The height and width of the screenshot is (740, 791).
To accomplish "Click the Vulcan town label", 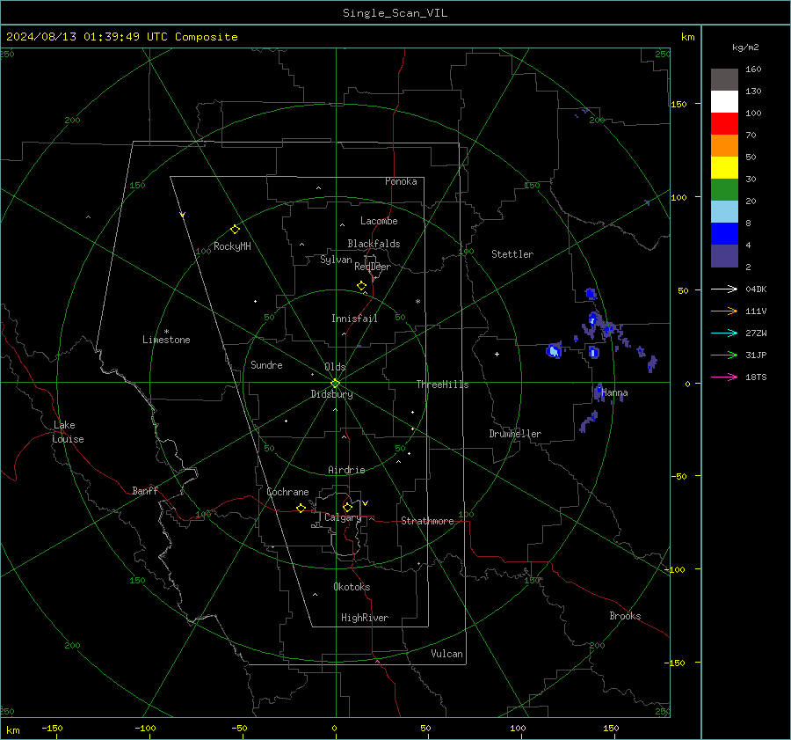I will point(446,654).
